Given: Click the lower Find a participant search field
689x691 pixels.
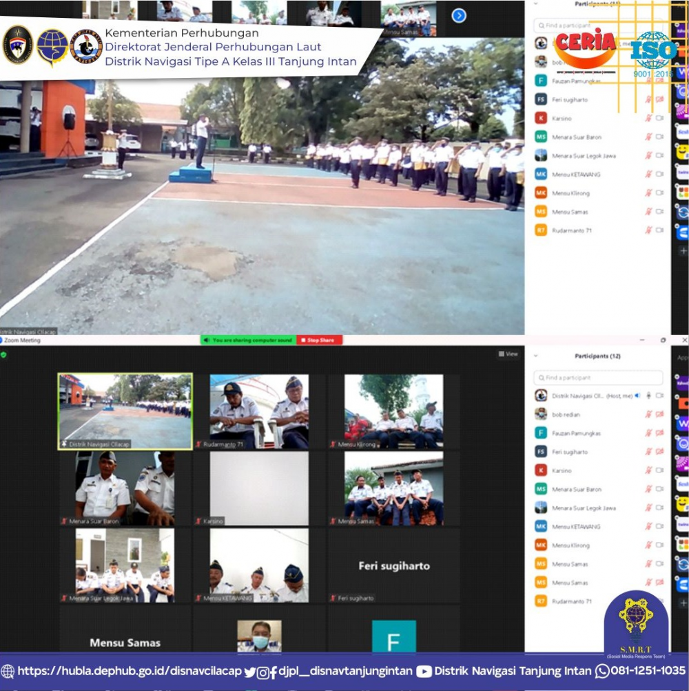Looking at the screenshot, I should [598, 378].
